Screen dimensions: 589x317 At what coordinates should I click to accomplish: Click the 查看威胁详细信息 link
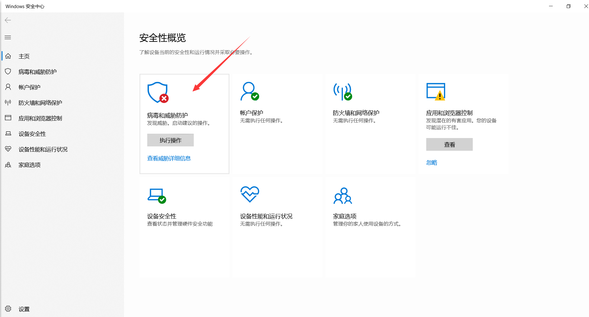click(x=169, y=158)
